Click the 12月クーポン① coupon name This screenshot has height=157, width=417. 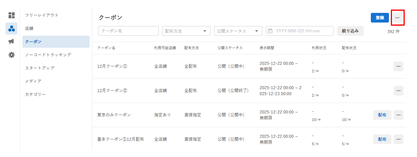(112, 67)
